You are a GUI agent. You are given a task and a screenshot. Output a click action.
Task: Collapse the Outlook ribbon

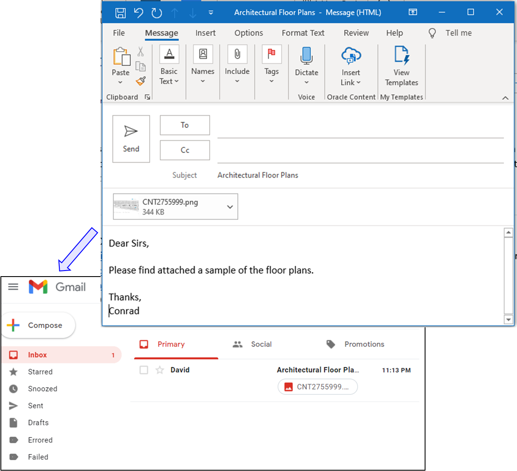[505, 97]
